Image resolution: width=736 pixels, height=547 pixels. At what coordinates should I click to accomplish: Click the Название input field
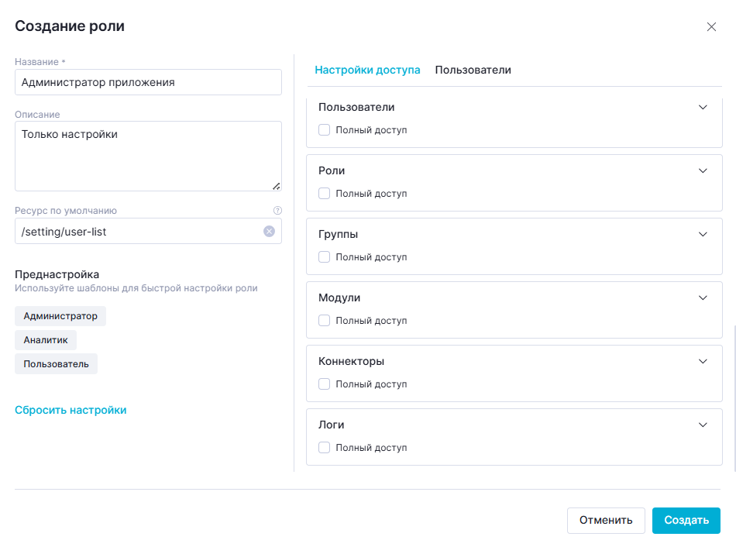[x=148, y=82]
